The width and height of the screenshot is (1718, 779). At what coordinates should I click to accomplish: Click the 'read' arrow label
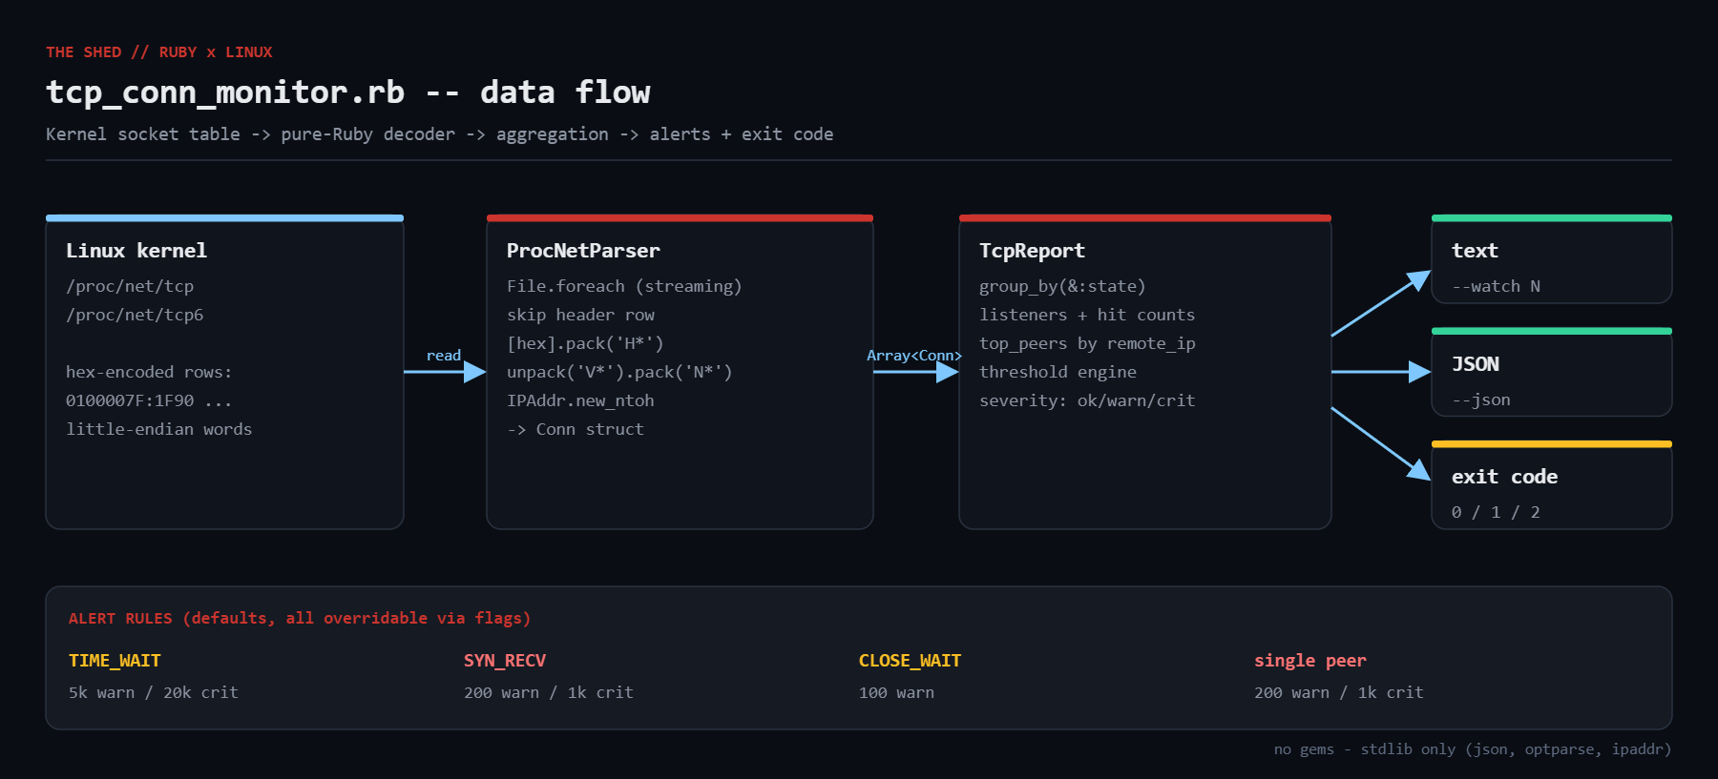point(444,356)
